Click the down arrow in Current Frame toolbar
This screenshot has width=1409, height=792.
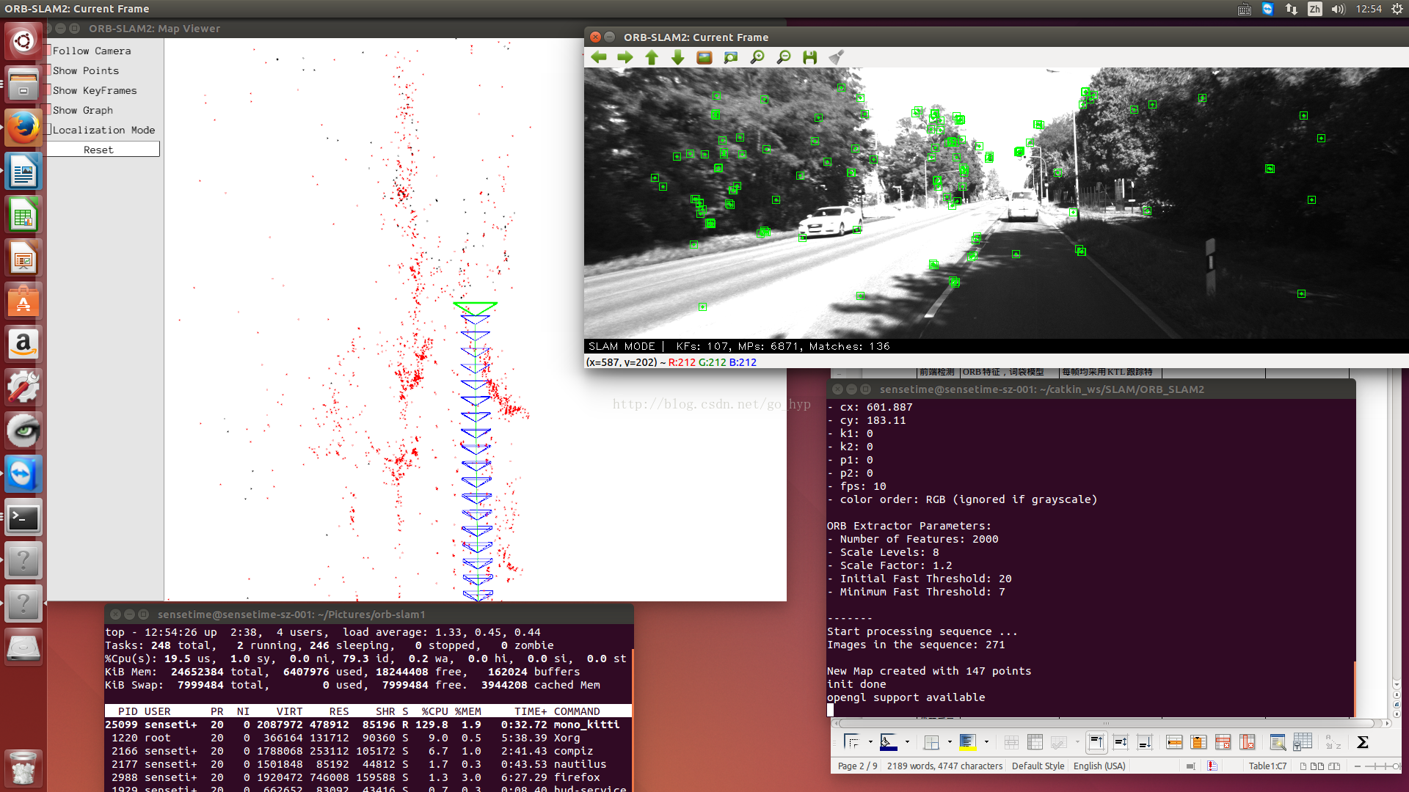click(x=678, y=57)
